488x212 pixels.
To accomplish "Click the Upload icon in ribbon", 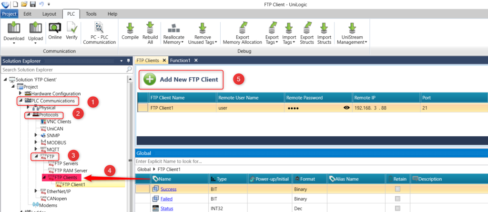I will tap(35, 28).
